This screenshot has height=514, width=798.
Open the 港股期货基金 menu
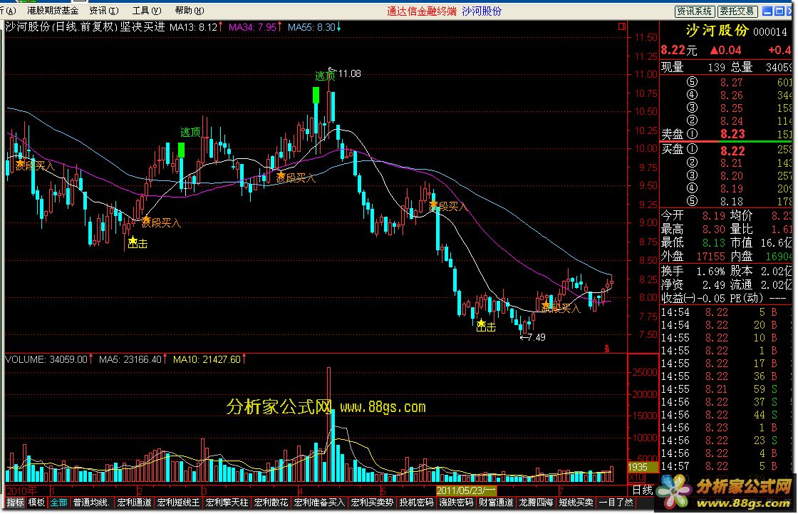point(53,10)
